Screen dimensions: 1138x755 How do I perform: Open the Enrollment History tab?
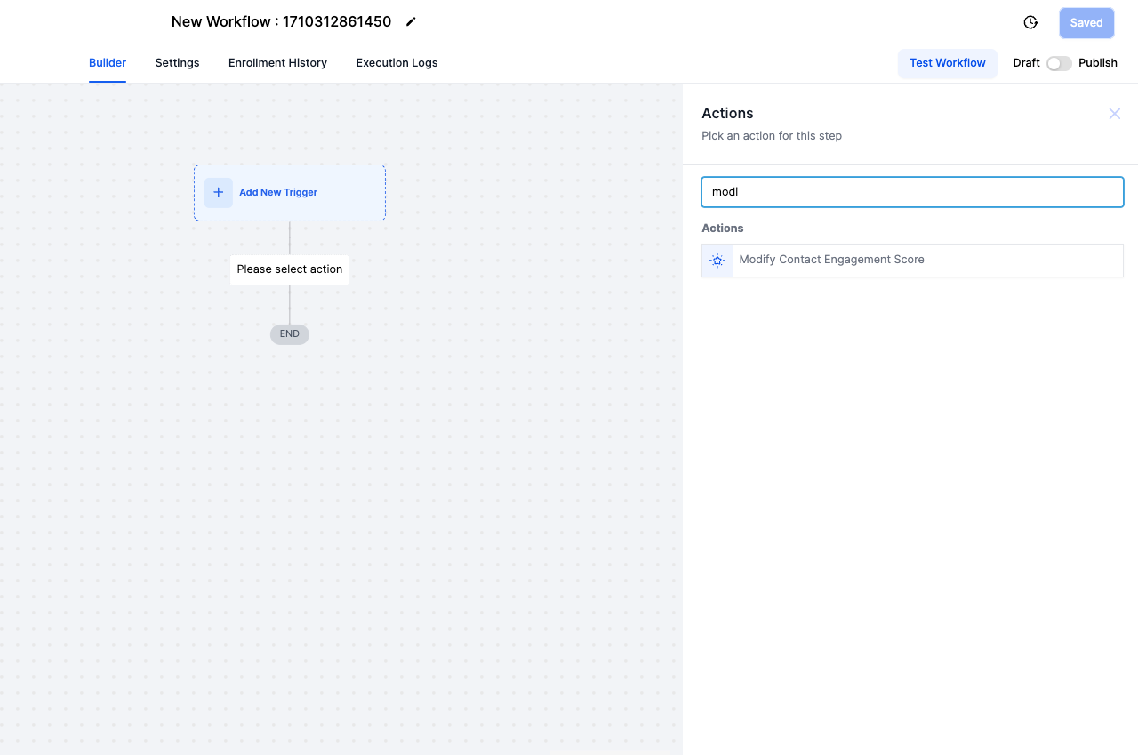click(x=277, y=63)
